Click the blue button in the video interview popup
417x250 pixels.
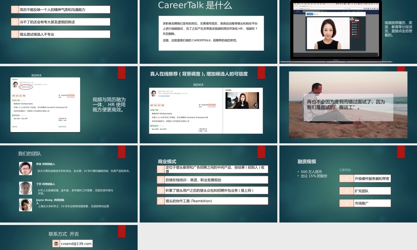309,14
